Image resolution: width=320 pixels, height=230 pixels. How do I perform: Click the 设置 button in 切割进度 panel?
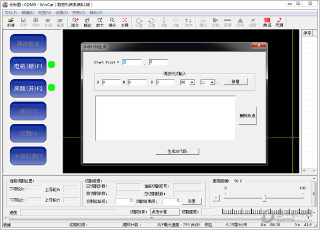[191, 201]
